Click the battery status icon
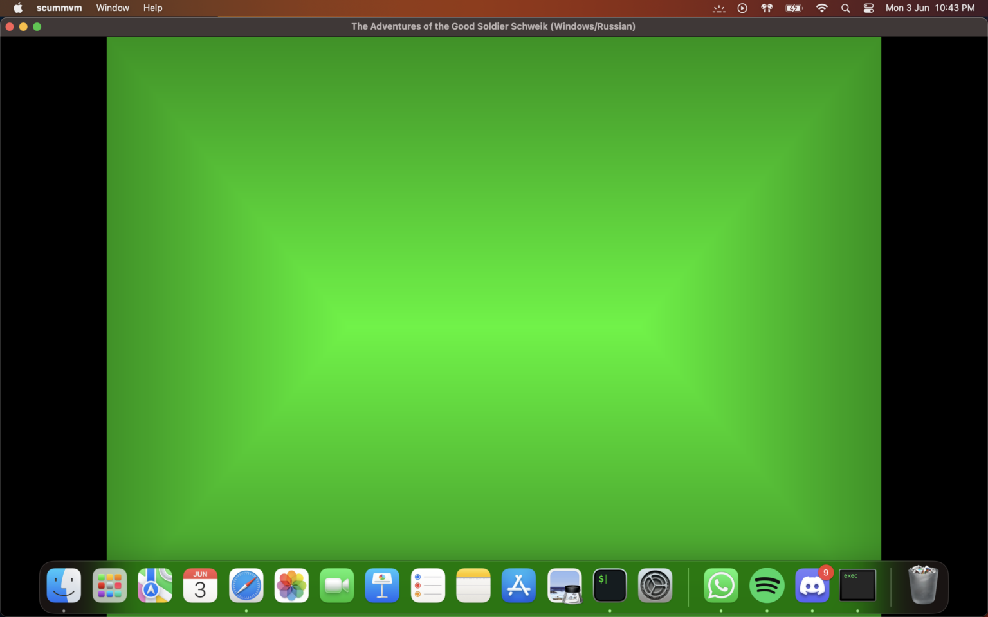The height and width of the screenshot is (617, 988). click(794, 8)
